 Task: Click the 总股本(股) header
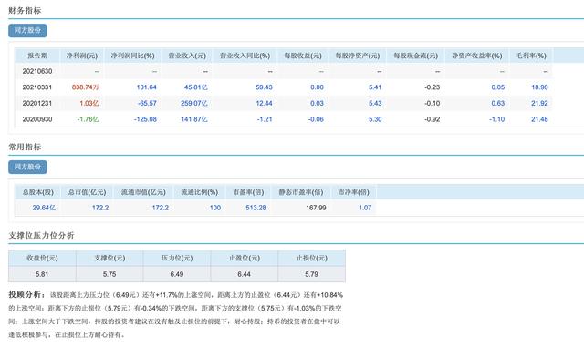(x=38, y=192)
